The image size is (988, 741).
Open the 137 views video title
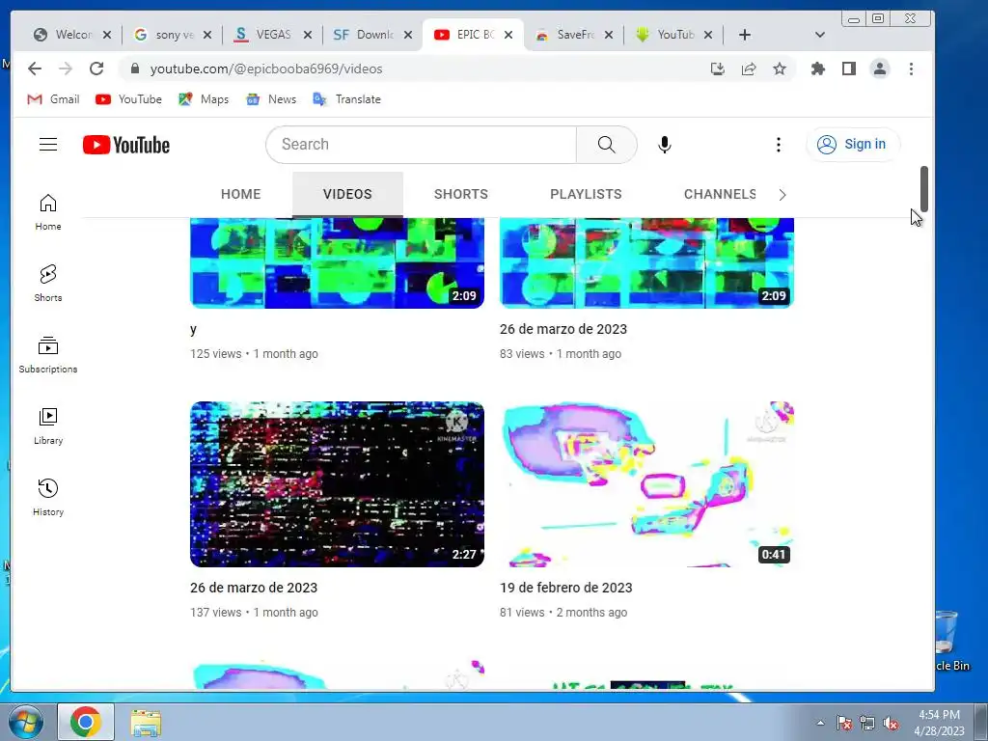254,588
